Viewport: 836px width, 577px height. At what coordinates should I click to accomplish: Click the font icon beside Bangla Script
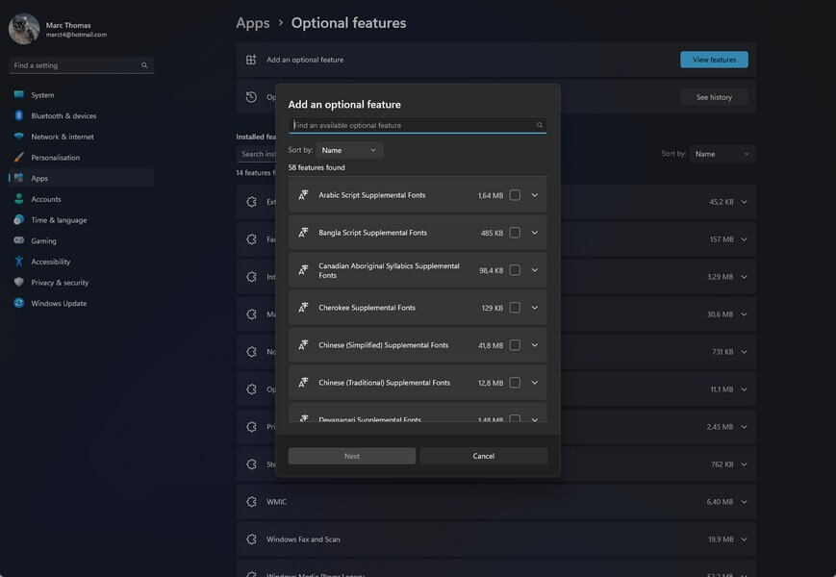pos(303,233)
